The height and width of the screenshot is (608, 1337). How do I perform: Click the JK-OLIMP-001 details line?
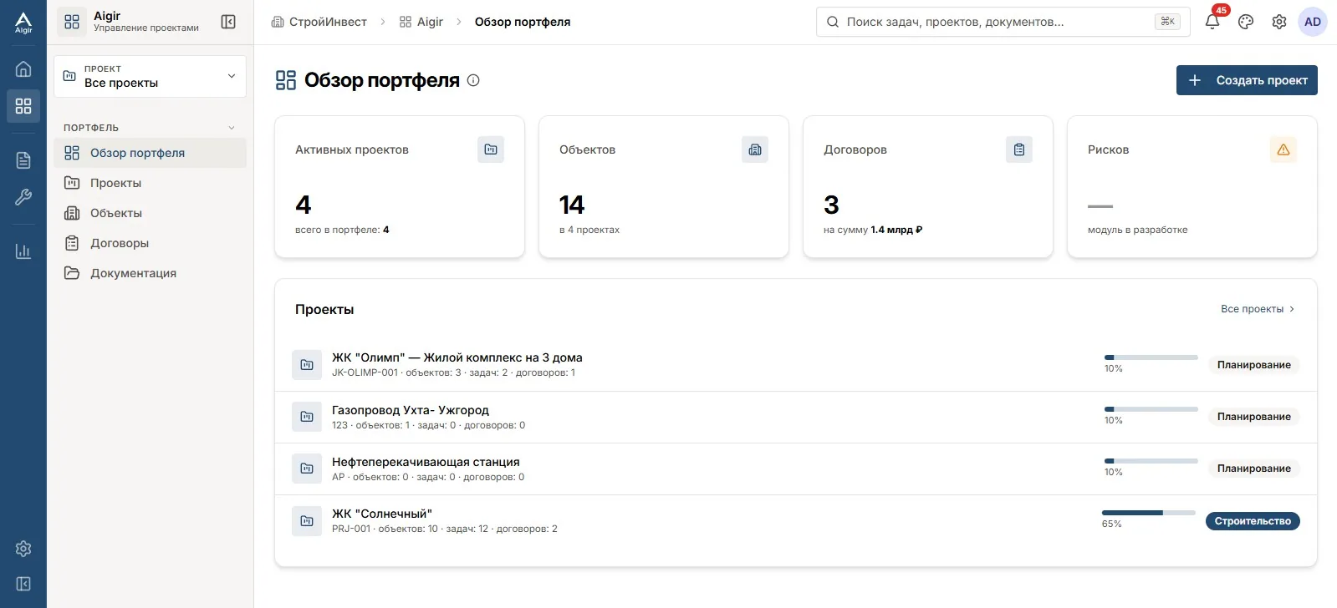(x=453, y=372)
